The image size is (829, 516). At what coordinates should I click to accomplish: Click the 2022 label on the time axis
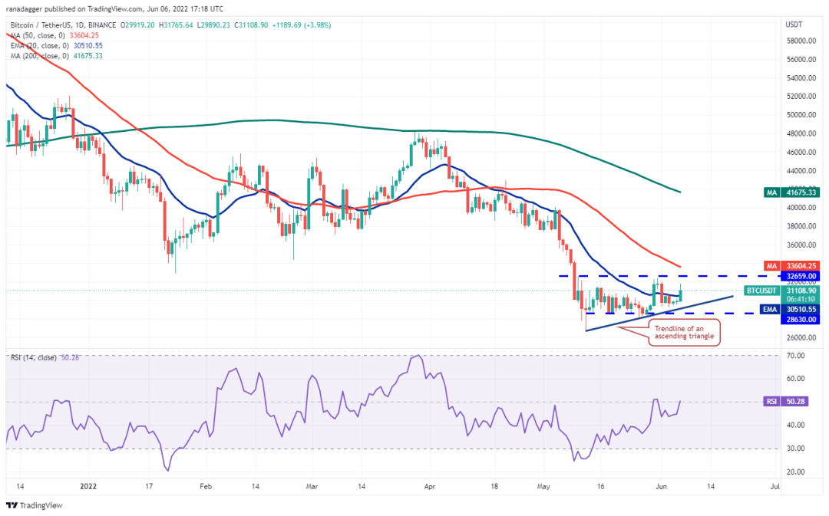point(90,486)
